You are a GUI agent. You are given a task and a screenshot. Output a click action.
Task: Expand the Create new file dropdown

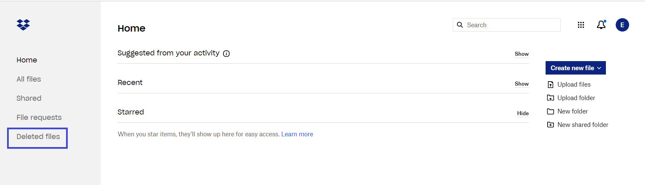point(576,68)
